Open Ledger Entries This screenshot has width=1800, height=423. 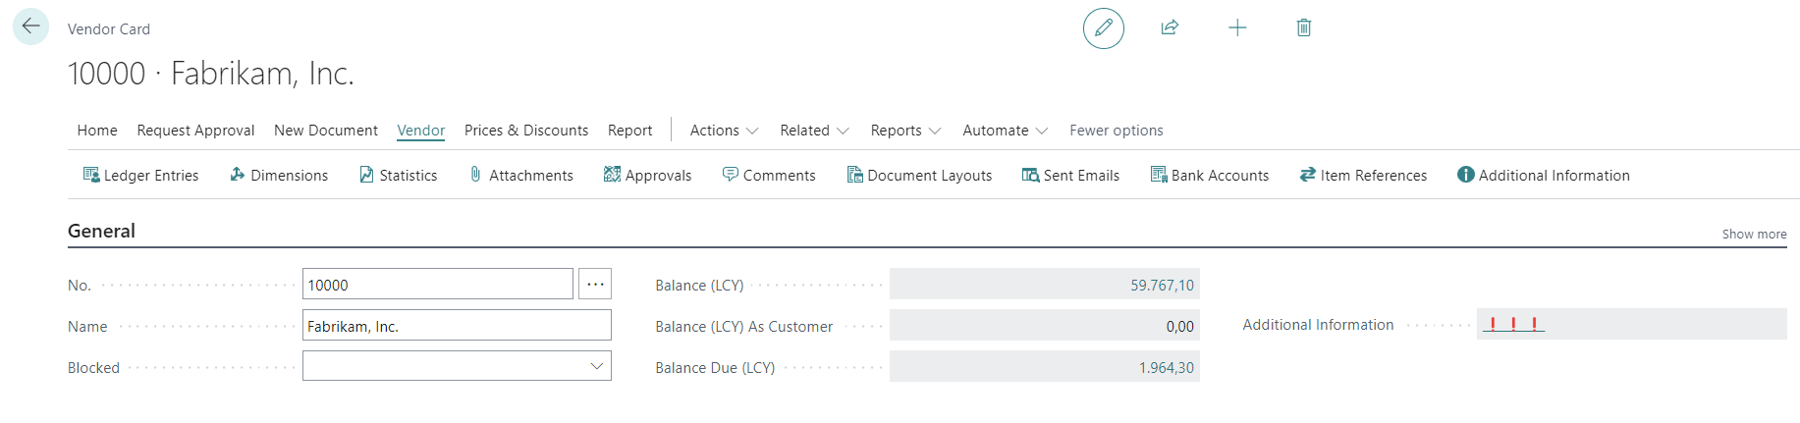(x=140, y=175)
